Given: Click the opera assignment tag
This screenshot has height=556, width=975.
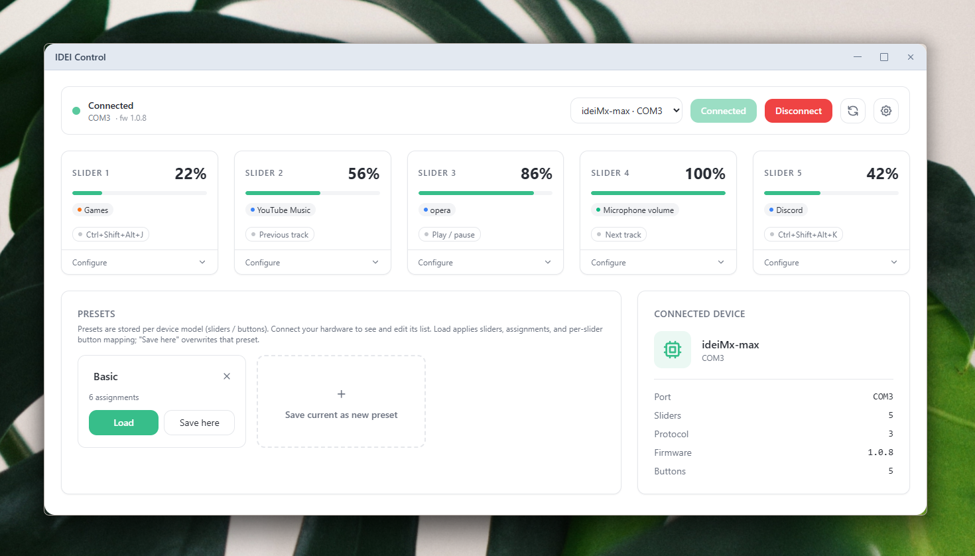Looking at the screenshot, I should (x=437, y=210).
